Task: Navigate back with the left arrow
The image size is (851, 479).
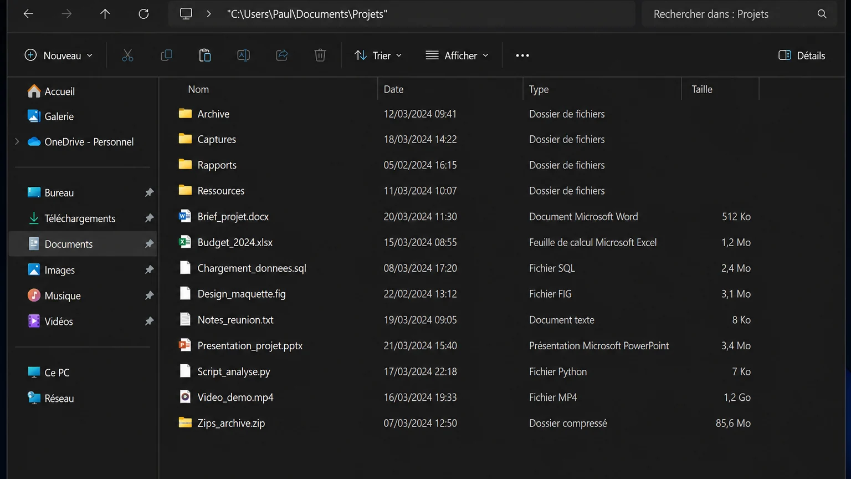Action: [x=28, y=14]
